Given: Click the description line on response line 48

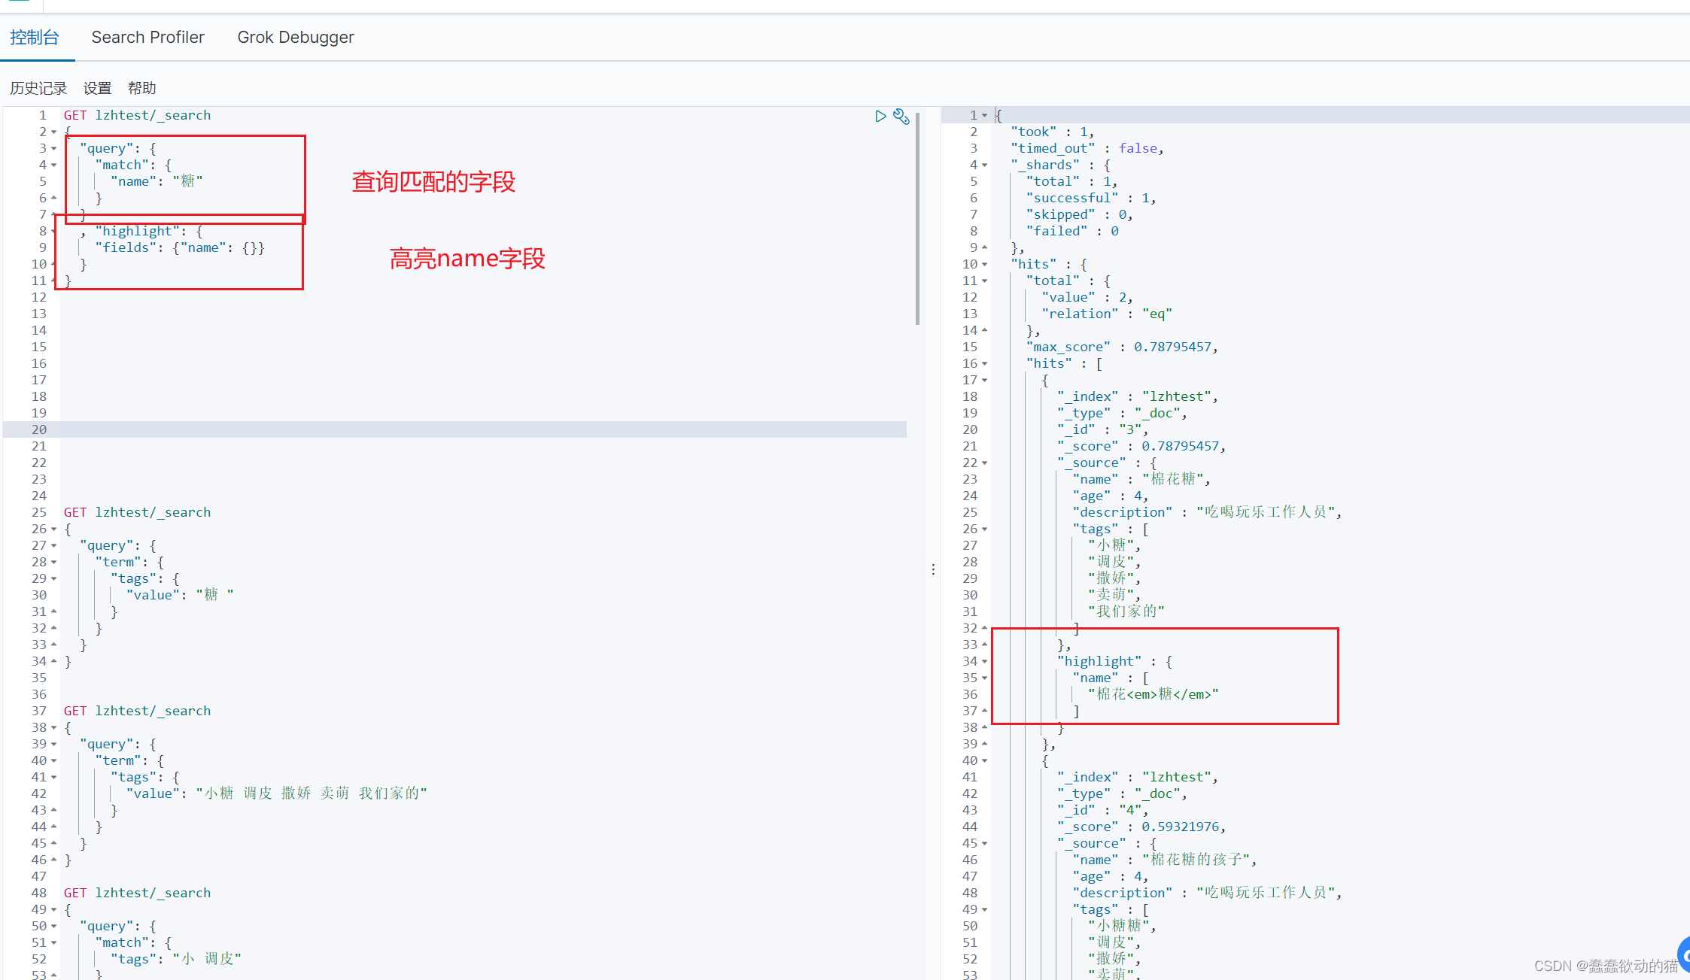Looking at the screenshot, I should [x=1207, y=893].
